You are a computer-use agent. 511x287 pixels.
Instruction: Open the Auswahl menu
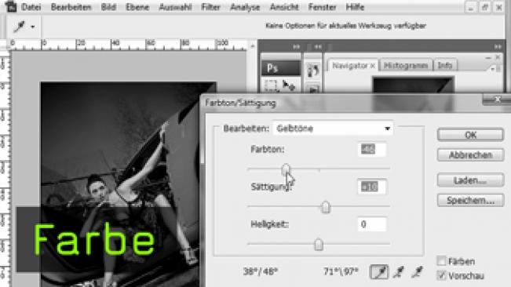tap(175, 7)
